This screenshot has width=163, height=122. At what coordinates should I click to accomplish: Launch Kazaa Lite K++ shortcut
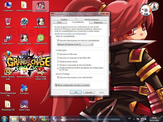tap(8, 39)
